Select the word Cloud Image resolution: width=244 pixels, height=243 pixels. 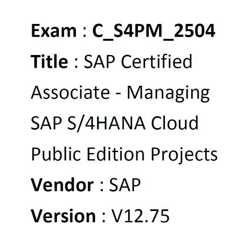[x=175, y=123]
